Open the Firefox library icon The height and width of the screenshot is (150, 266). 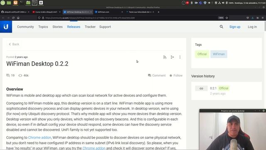(258, 18)
